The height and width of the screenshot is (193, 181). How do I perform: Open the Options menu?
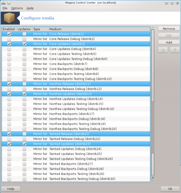(x=17, y=8)
